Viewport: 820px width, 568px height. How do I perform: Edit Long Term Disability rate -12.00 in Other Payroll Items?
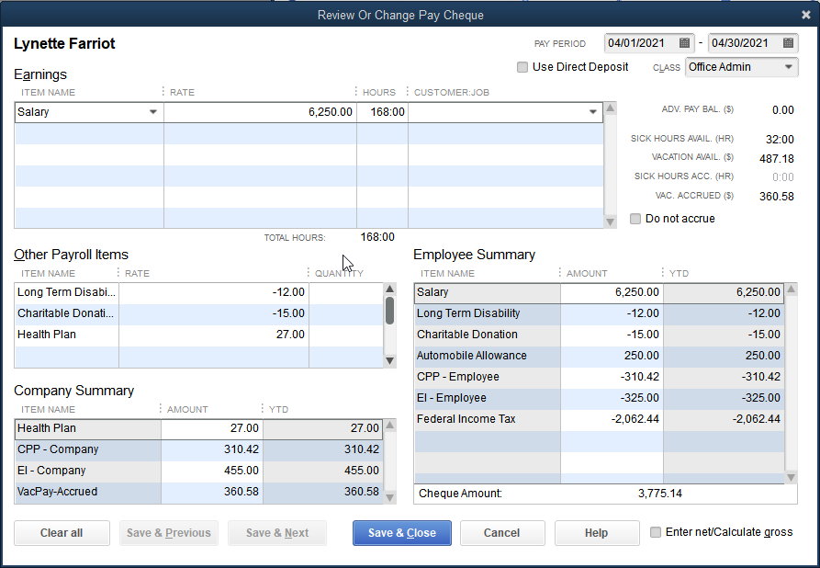point(214,292)
